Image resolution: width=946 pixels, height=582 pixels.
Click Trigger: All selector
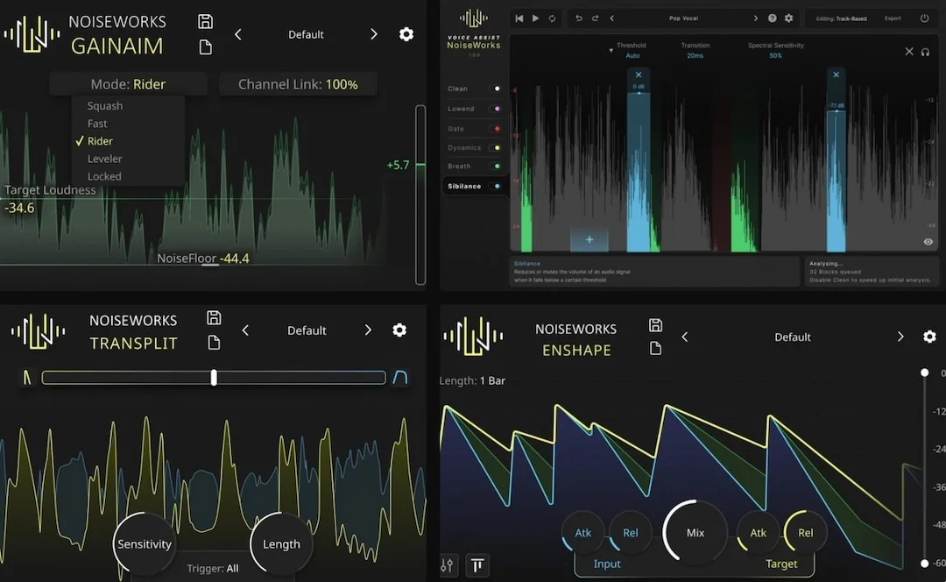tap(212, 568)
